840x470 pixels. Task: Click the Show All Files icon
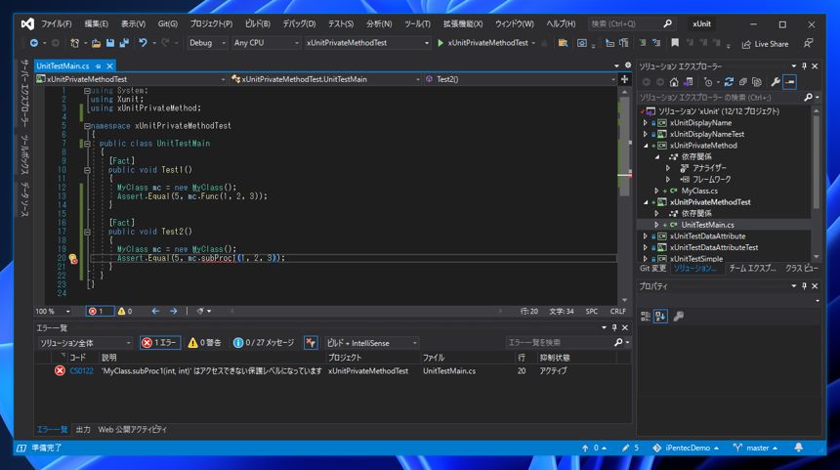(x=756, y=82)
